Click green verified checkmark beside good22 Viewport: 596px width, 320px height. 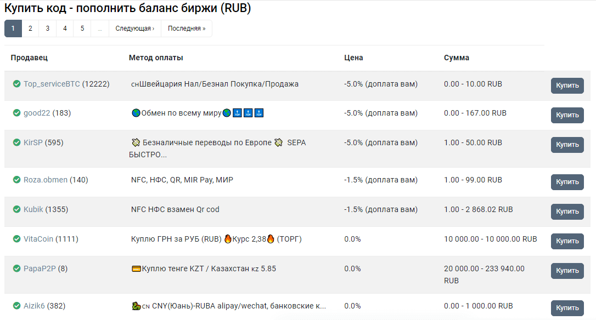[x=16, y=113]
